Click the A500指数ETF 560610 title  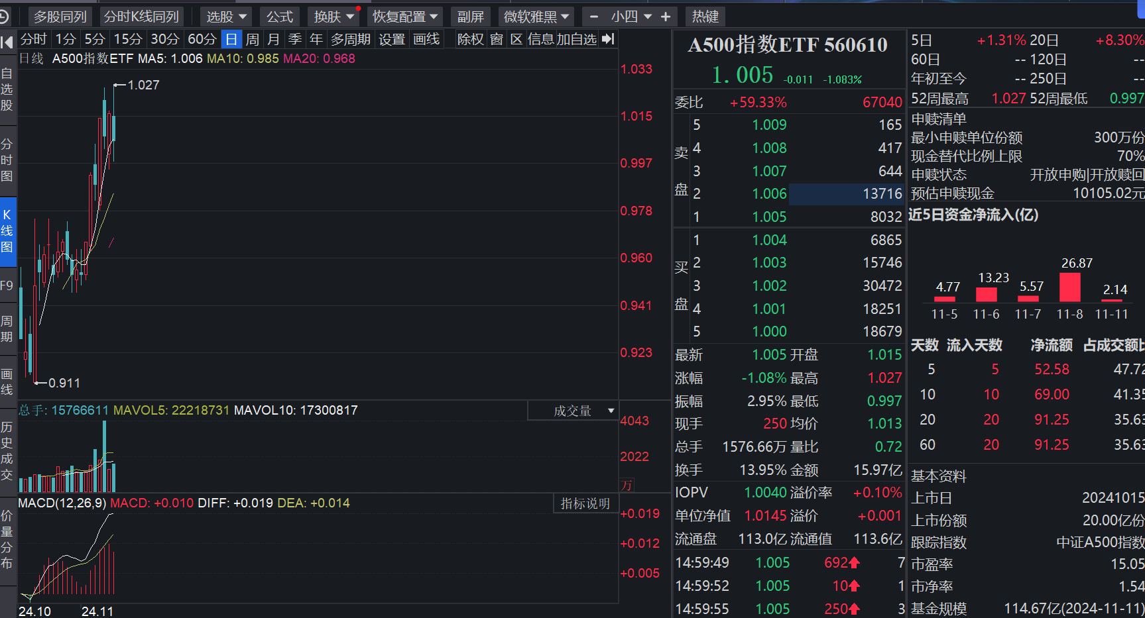pos(788,44)
